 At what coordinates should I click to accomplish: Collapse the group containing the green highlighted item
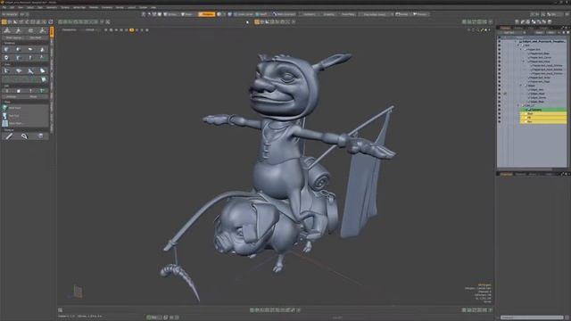coord(519,105)
